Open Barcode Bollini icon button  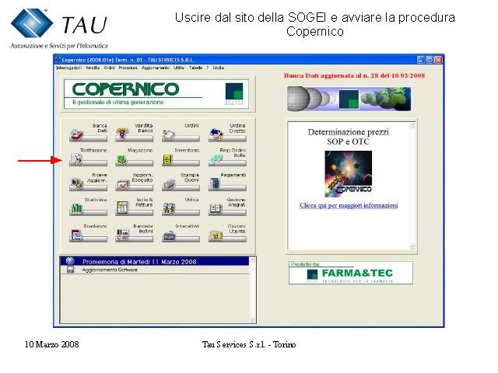(135, 236)
